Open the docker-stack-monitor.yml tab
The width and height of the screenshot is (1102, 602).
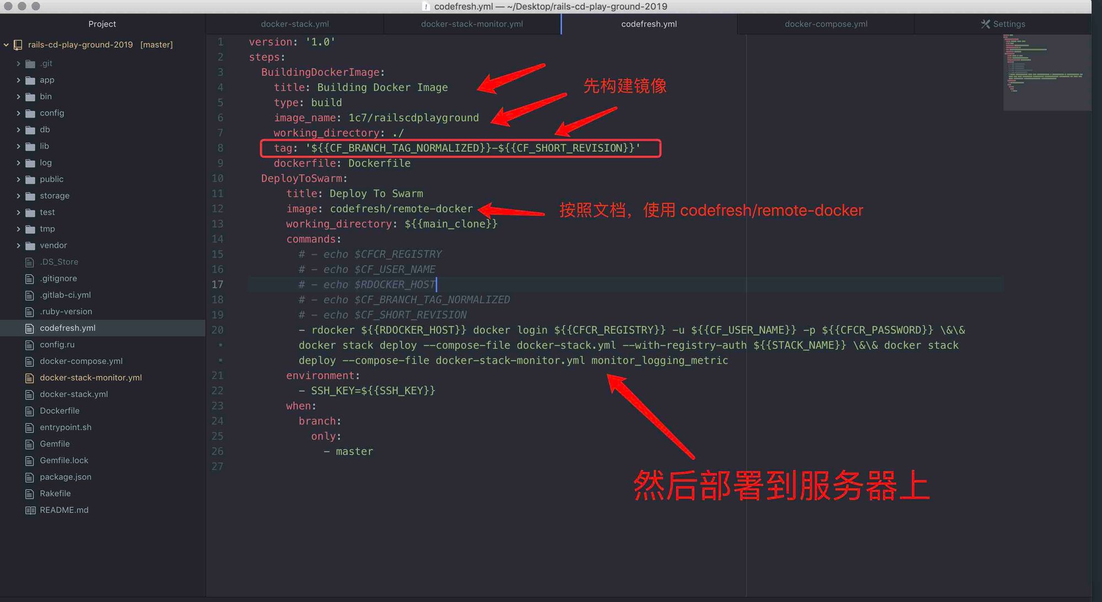pyautogui.click(x=472, y=24)
